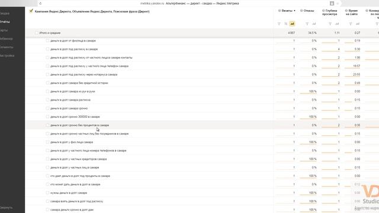Click the phrase кто дает деньги в долг под проценты

tap(81, 176)
